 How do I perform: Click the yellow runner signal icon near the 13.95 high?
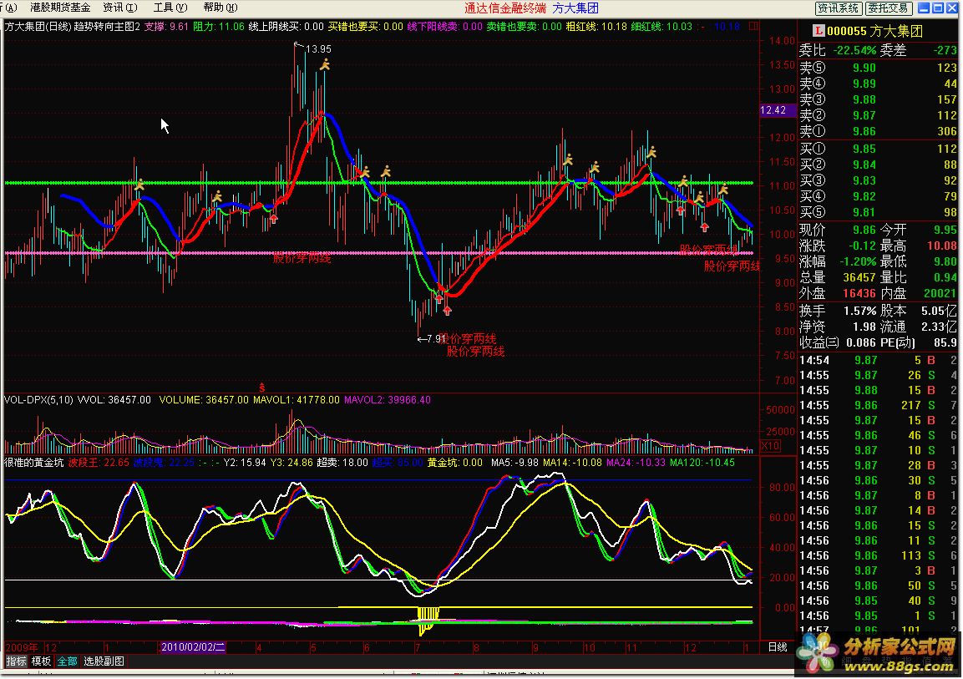(324, 63)
